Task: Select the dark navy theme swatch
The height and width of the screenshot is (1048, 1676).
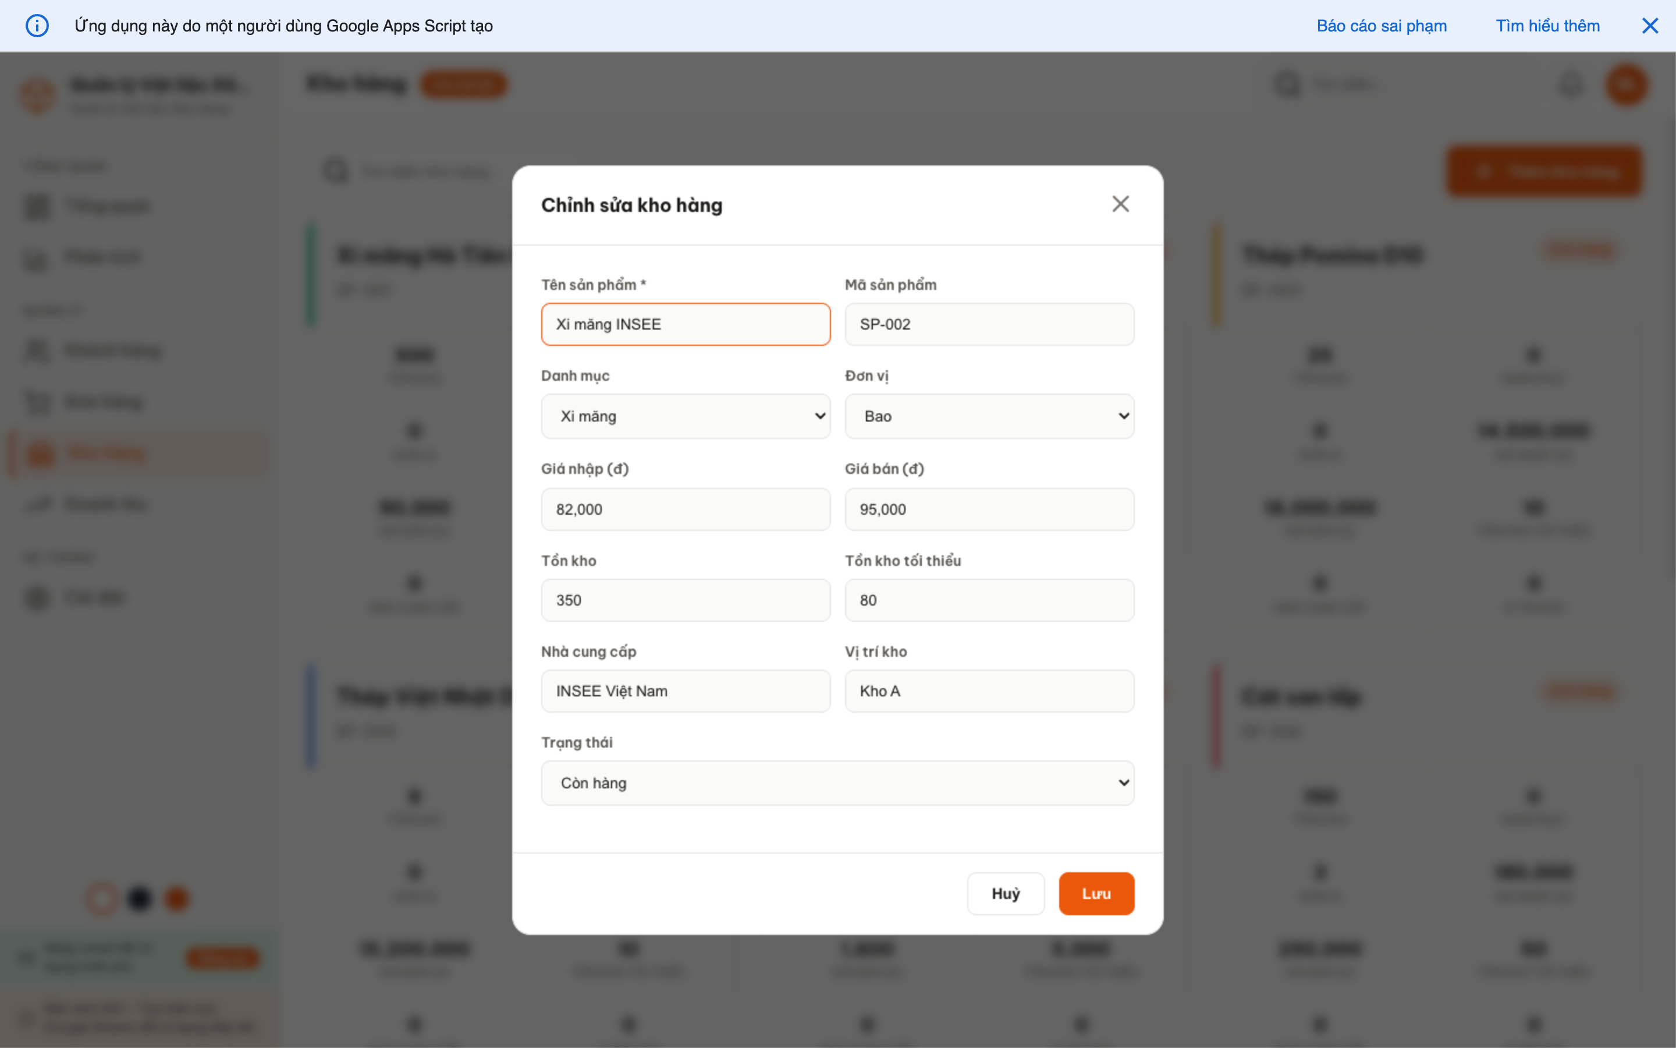Action: pos(139,899)
